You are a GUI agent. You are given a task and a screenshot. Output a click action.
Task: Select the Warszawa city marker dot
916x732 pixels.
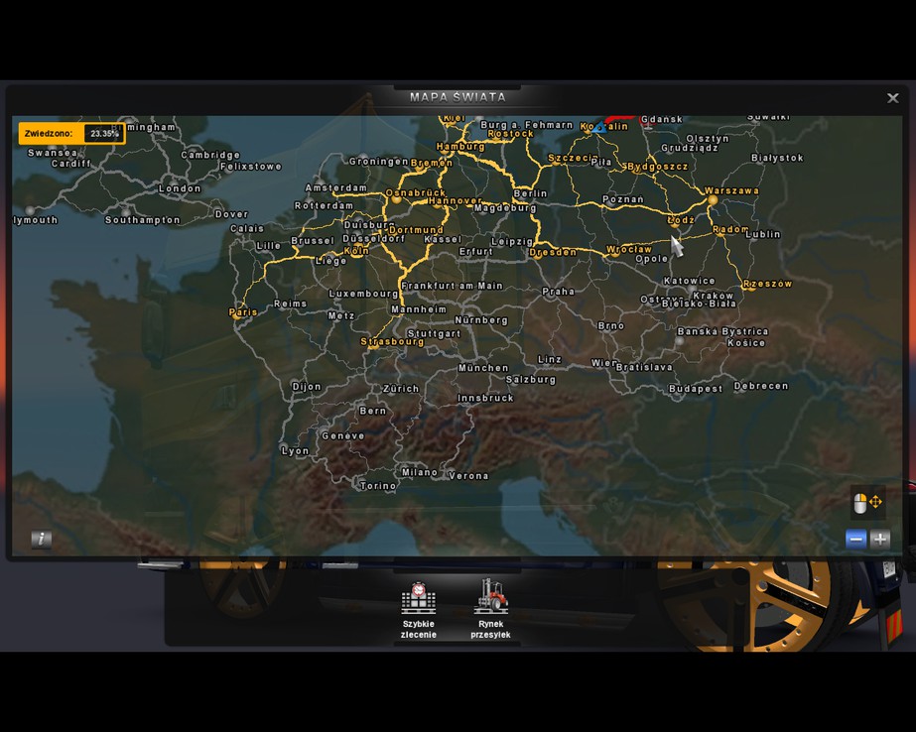coord(713,199)
